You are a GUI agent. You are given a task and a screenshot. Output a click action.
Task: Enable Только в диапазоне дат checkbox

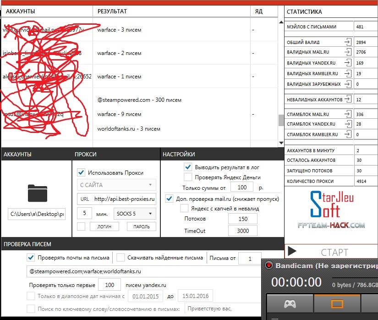click(31, 296)
